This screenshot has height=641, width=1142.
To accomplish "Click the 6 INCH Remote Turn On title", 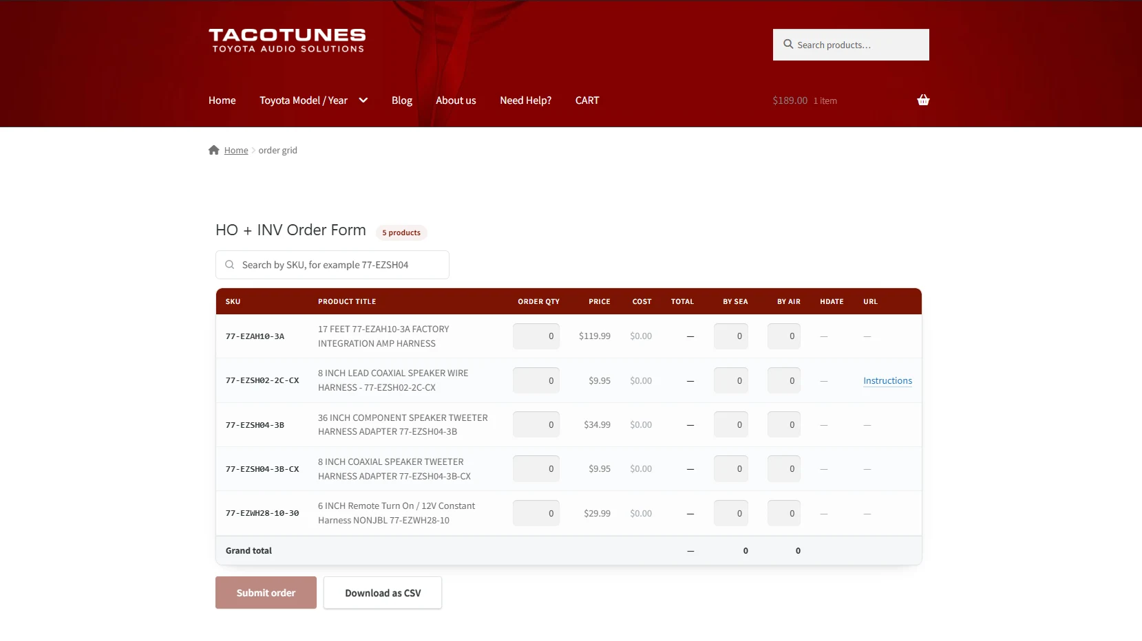I will pos(396,513).
